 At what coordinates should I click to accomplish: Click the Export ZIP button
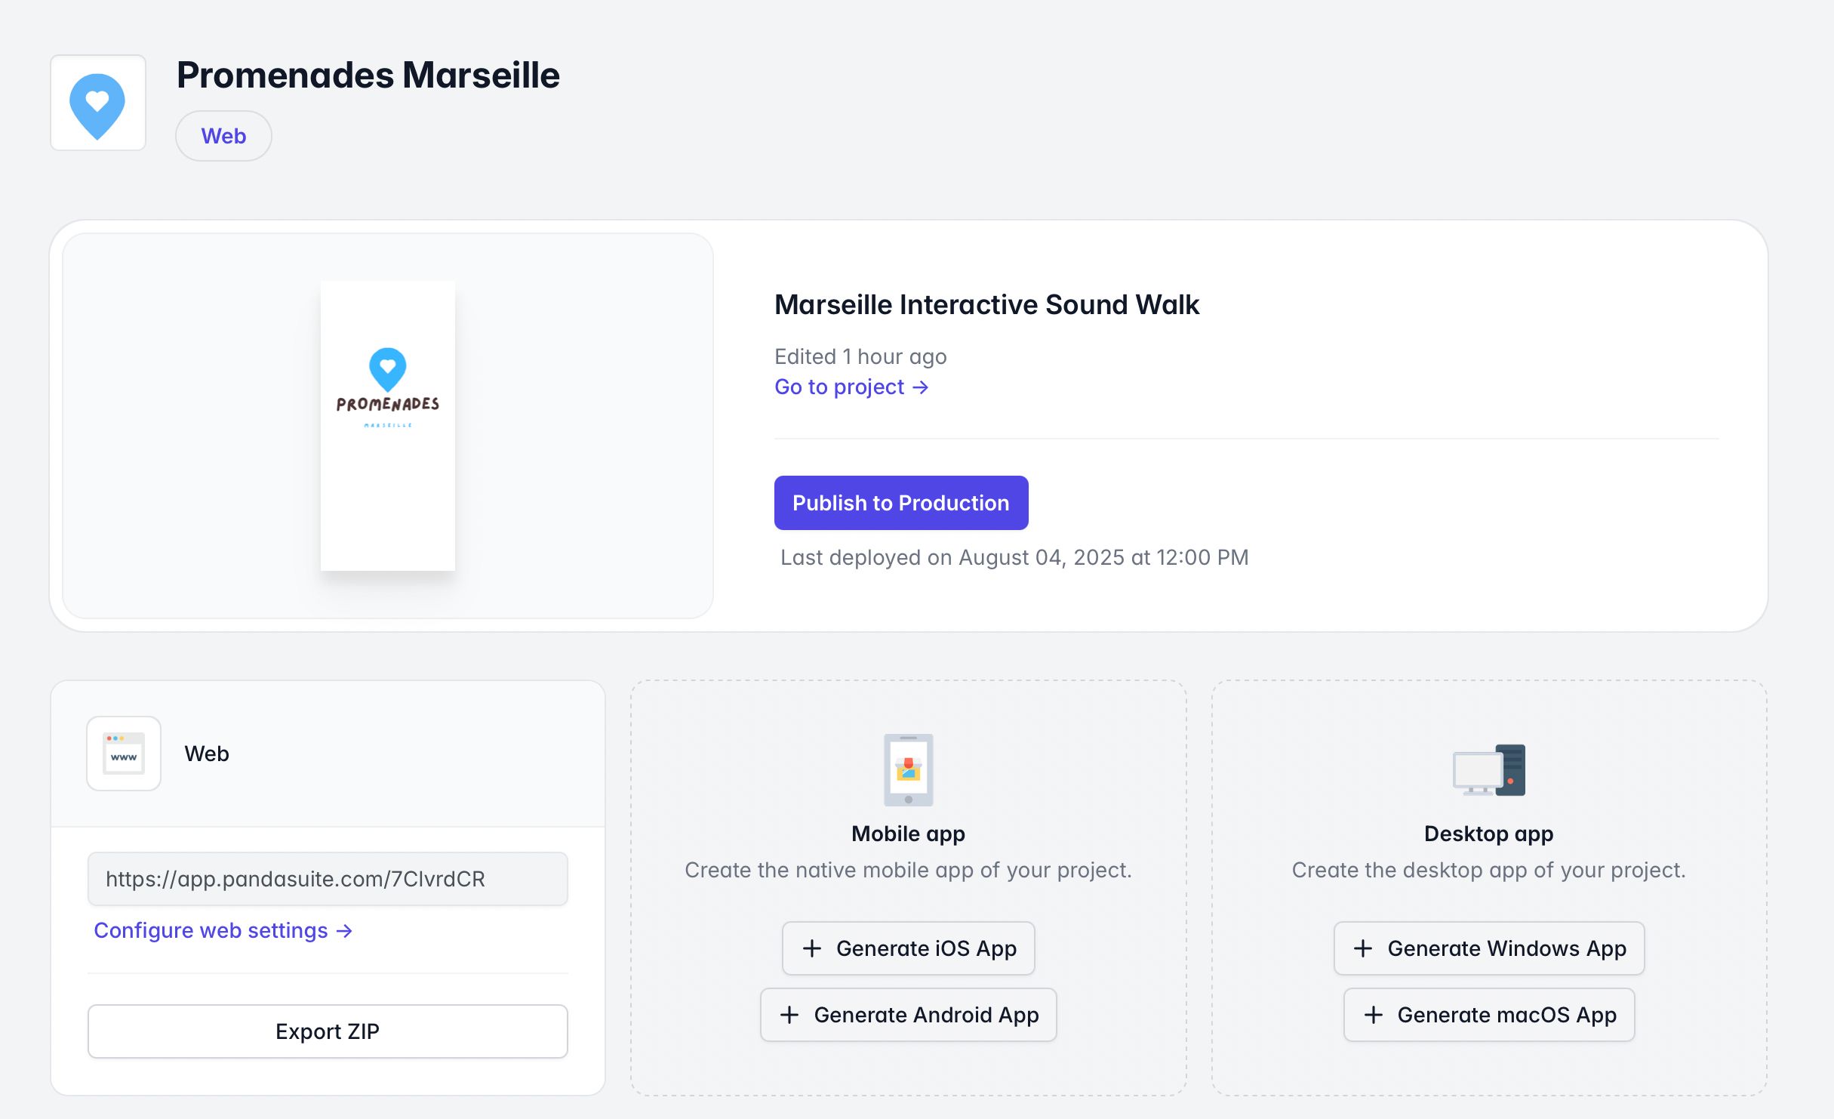click(328, 1031)
